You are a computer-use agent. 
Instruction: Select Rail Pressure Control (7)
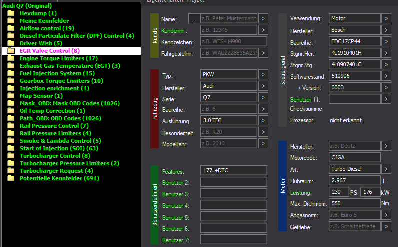pos(54,126)
